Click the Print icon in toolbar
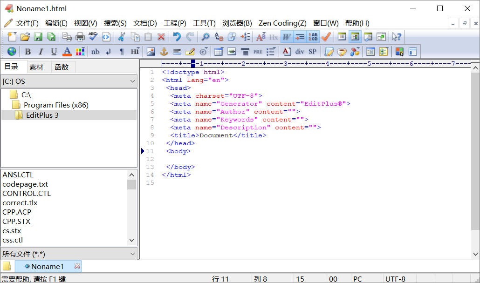The height and width of the screenshot is (283, 480). pyautogui.click(x=80, y=37)
